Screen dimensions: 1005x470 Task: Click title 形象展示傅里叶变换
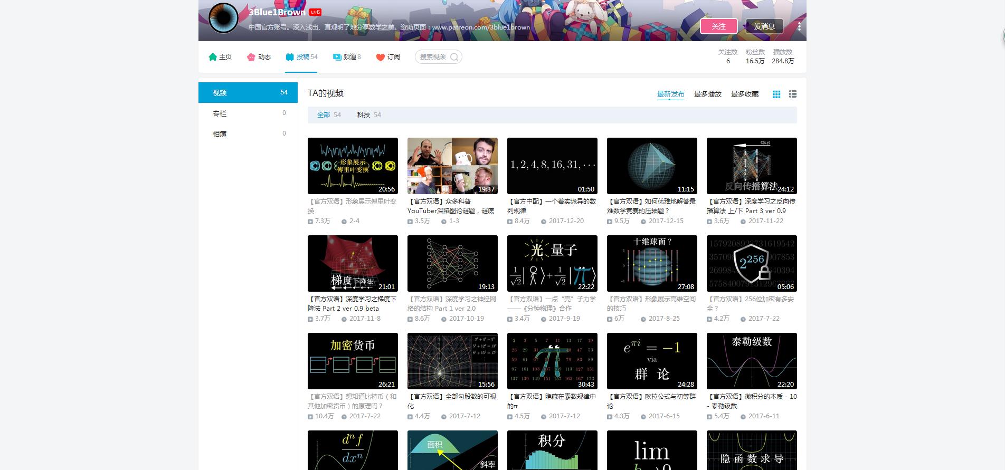click(x=353, y=206)
